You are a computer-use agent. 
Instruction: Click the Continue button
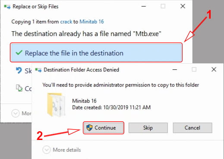tap(104, 128)
